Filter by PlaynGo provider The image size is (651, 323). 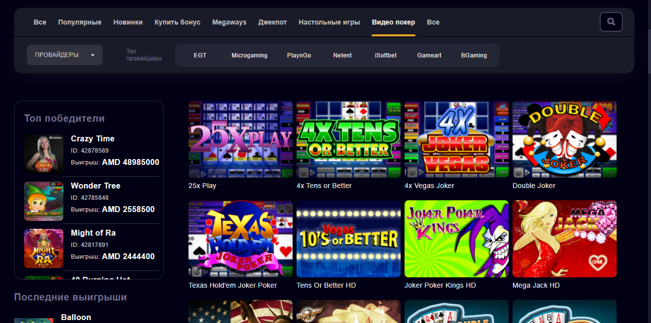coord(299,55)
